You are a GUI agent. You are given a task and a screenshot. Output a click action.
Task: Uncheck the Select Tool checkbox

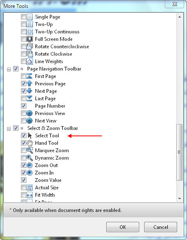click(x=23, y=135)
